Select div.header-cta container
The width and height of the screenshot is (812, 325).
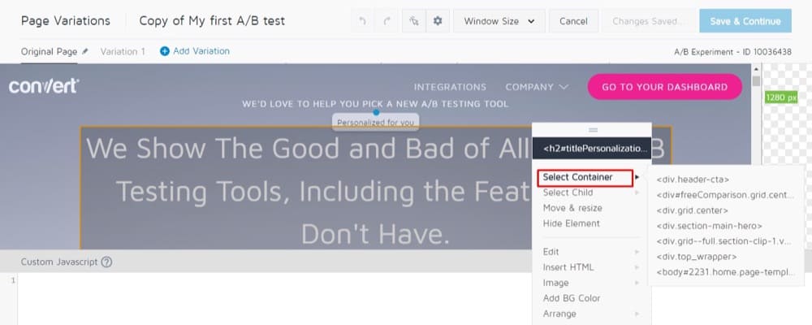[x=693, y=180]
